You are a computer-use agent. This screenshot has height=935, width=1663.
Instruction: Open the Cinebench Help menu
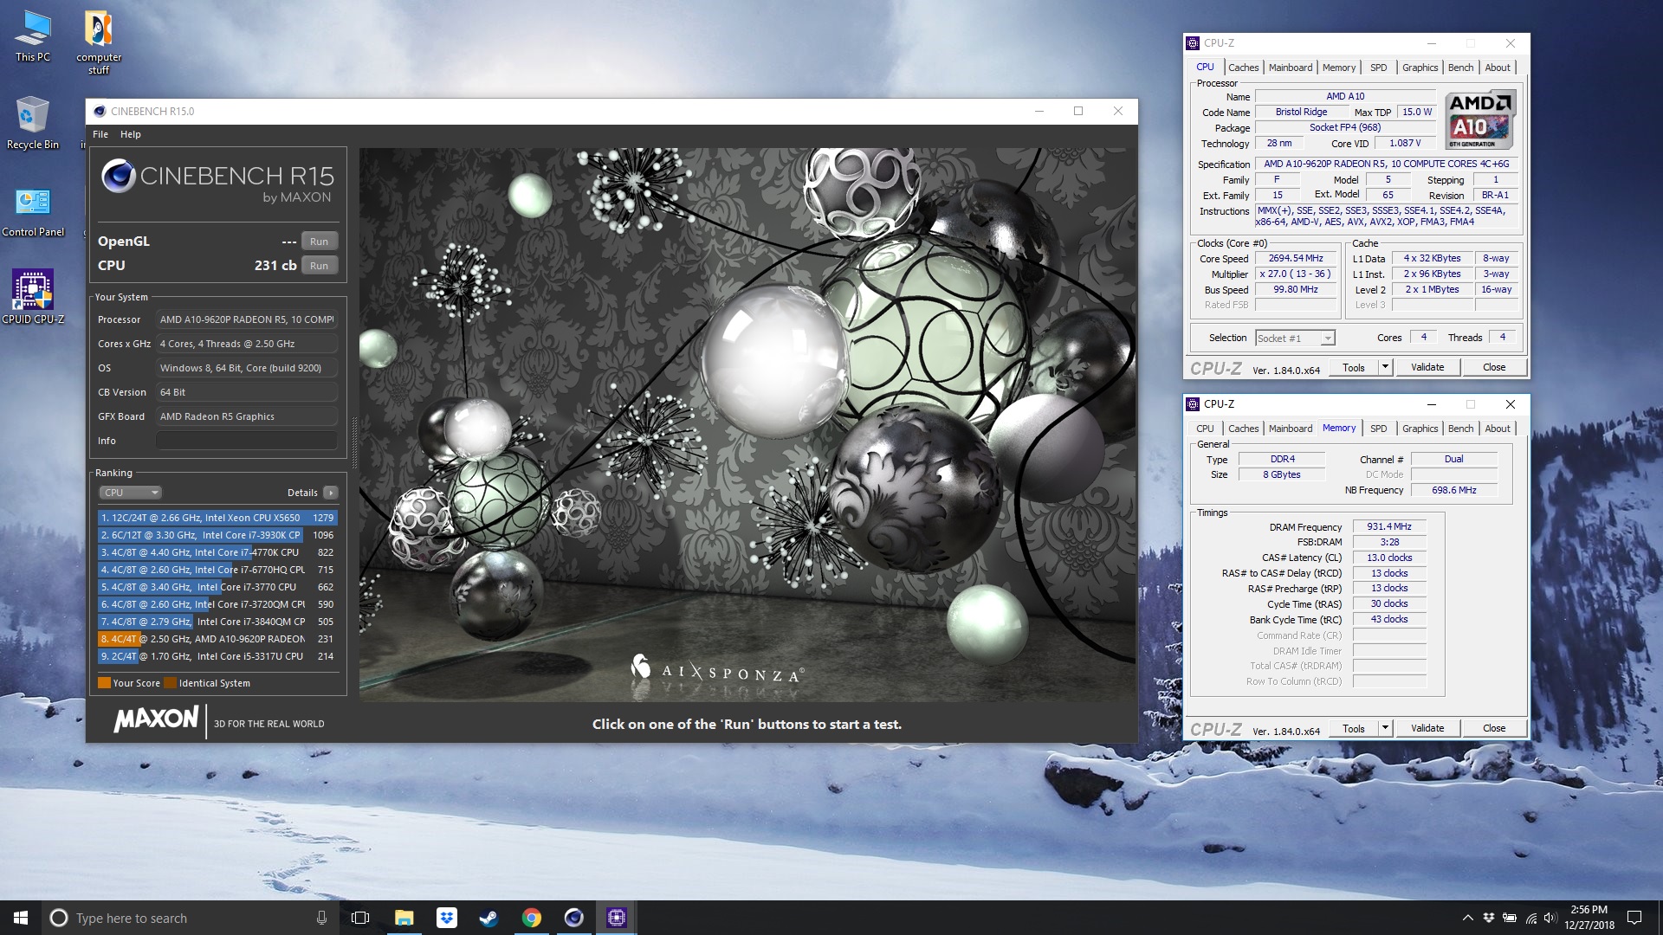[130, 134]
